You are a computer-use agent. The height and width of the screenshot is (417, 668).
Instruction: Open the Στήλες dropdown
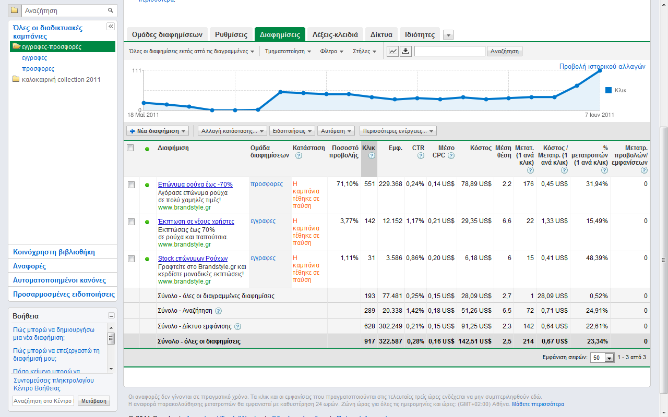coord(365,51)
